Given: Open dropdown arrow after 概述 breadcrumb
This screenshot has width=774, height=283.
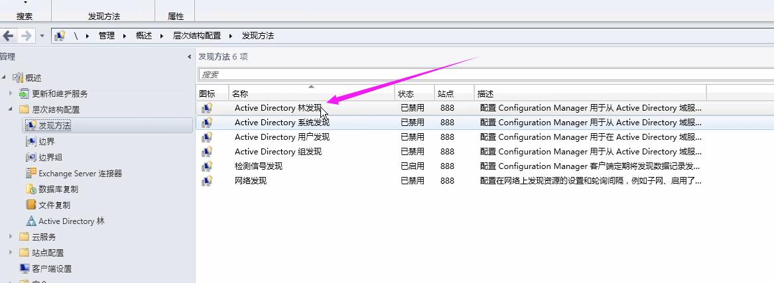Looking at the screenshot, I should click(162, 36).
